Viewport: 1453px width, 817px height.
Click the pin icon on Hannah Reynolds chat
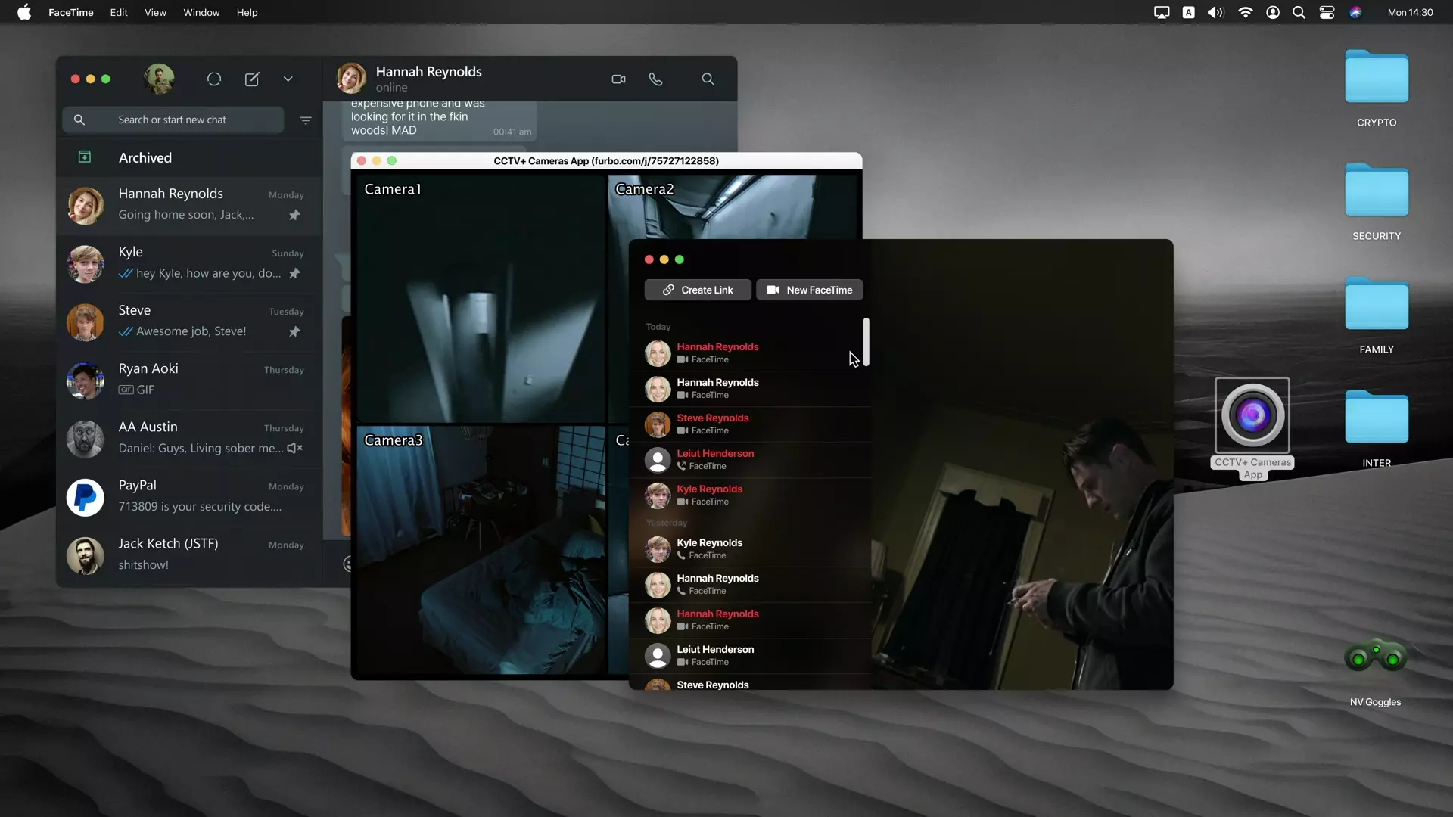pyautogui.click(x=294, y=215)
